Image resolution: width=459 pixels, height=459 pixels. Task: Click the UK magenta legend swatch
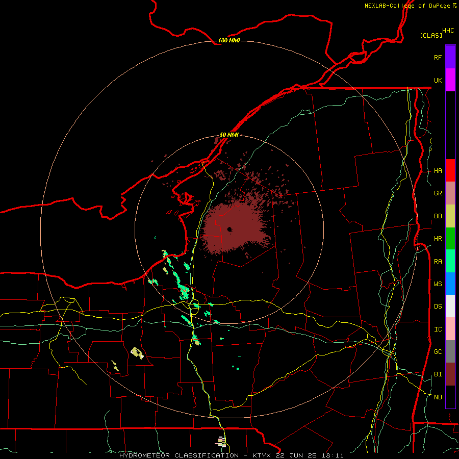tap(450, 80)
